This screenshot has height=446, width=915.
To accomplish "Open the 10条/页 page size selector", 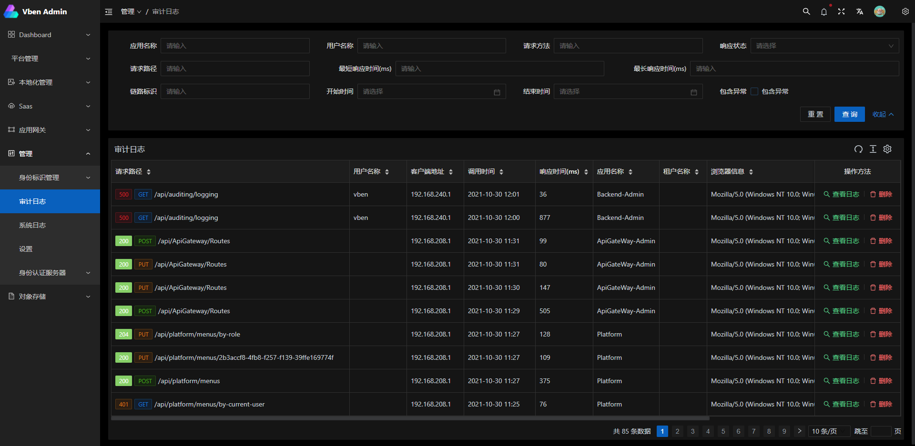I will [x=829, y=431].
